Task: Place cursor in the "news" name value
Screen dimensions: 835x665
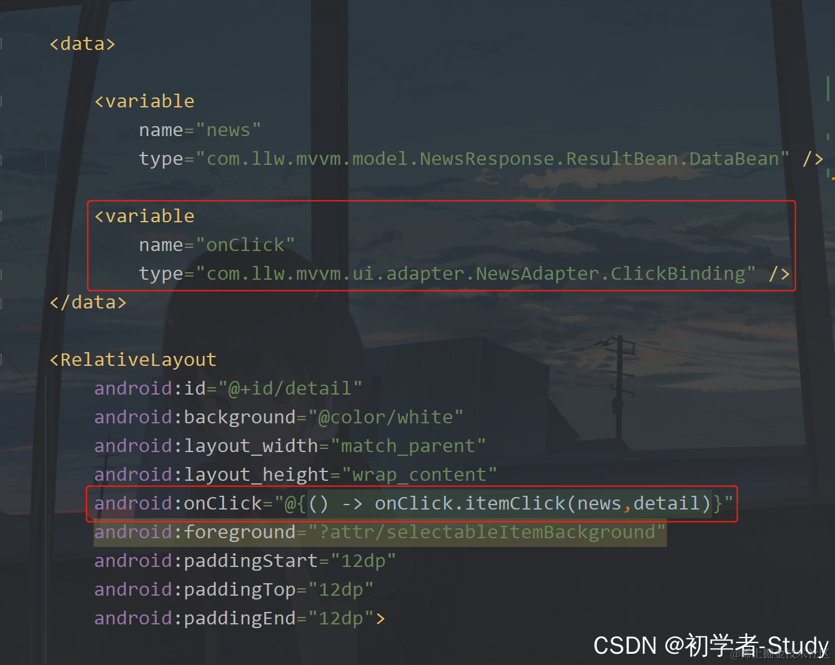Action: click(x=228, y=130)
